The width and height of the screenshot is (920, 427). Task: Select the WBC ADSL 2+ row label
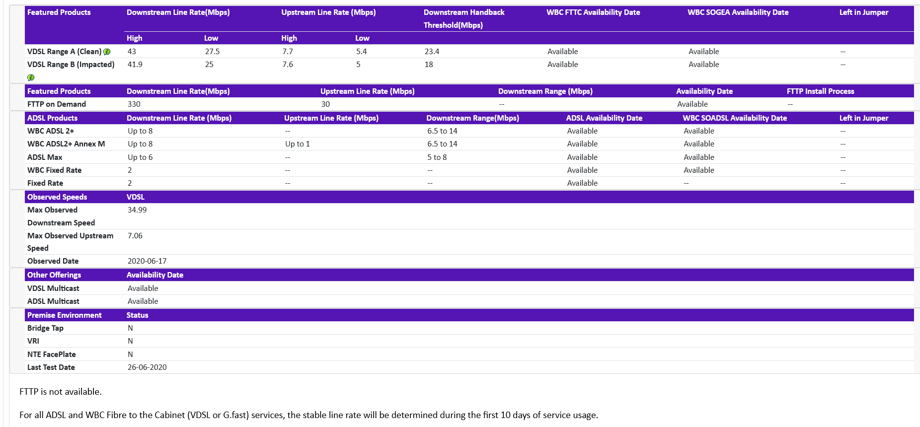point(51,131)
